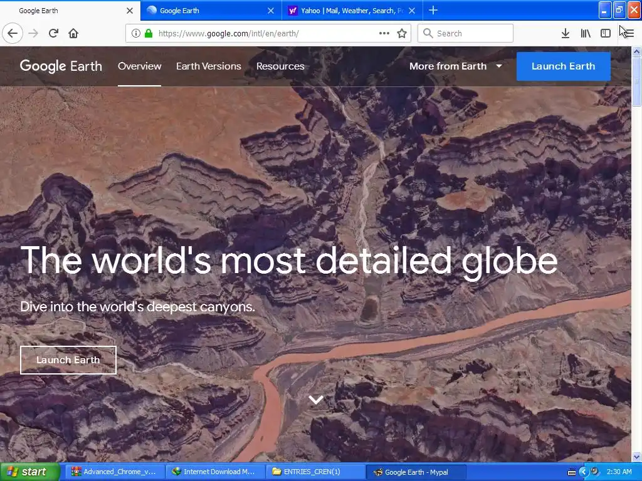Image resolution: width=642 pixels, height=481 pixels.
Task: Click the system tray clock 2:30 AM
Action: click(619, 472)
